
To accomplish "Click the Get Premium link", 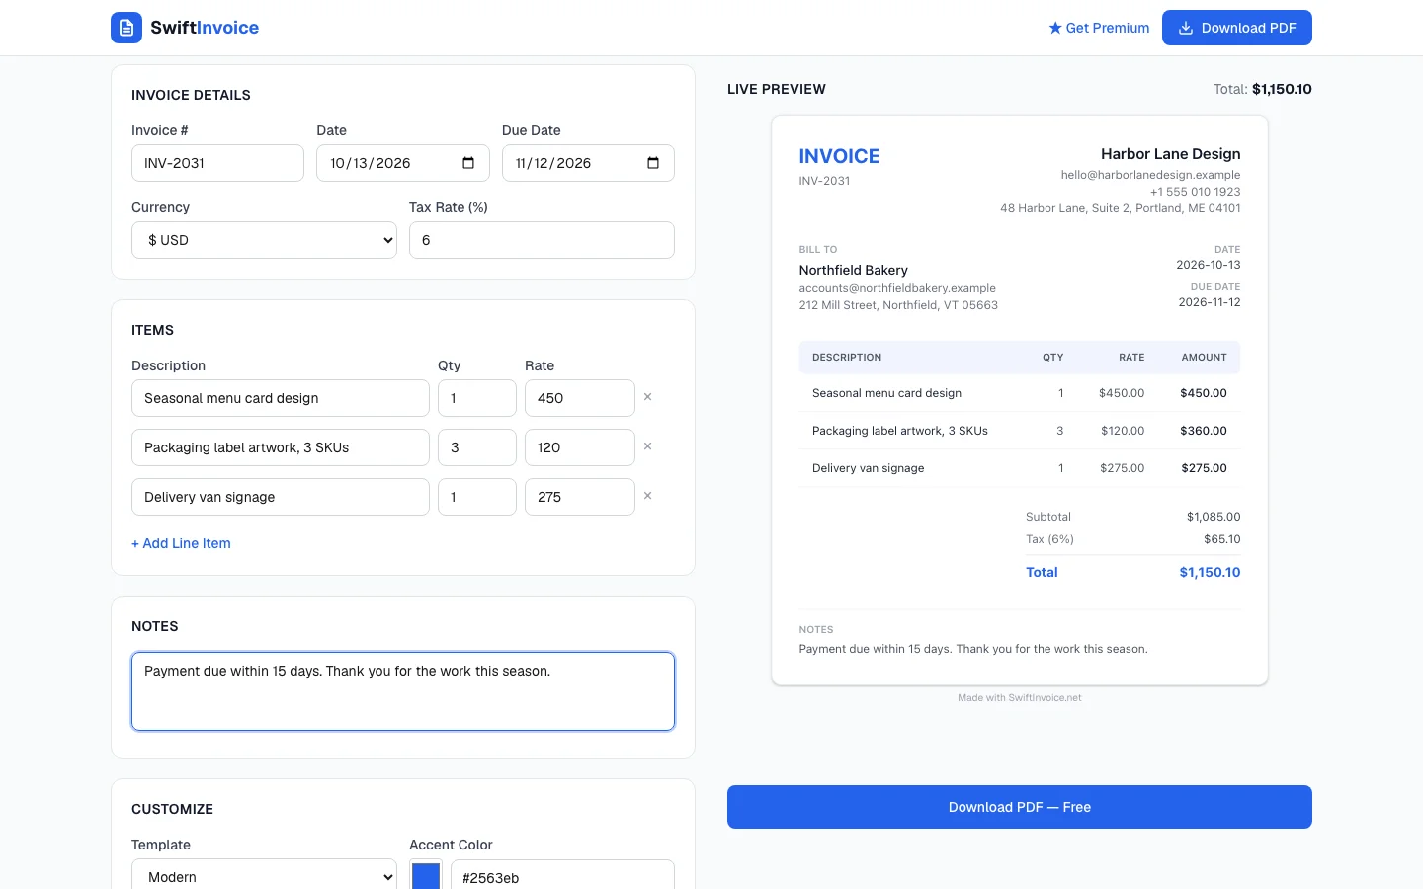I will click(x=1099, y=28).
